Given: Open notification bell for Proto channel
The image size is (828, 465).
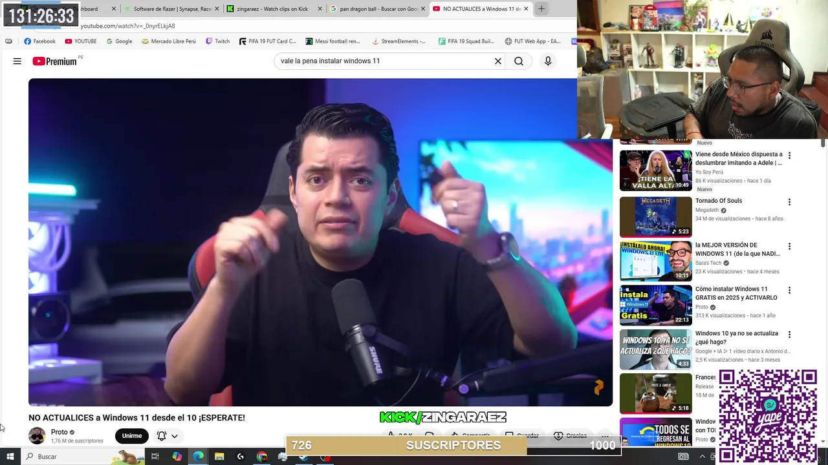Looking at the screenshot, I should coord(162,436).
